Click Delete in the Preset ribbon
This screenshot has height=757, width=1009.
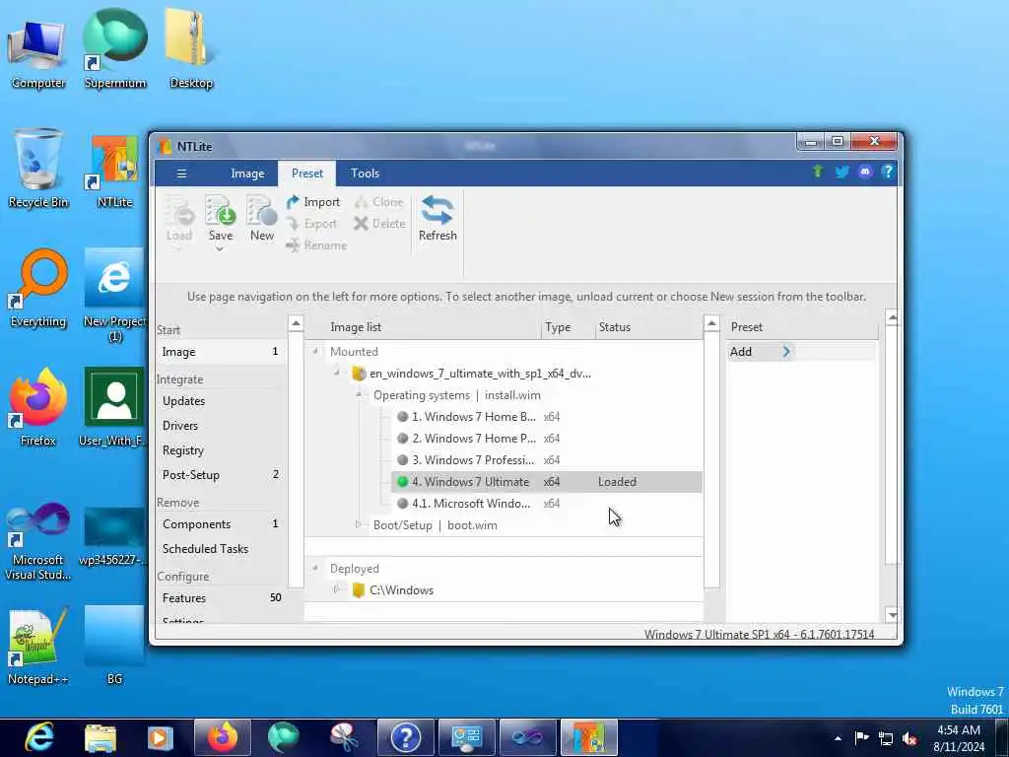[379, 224]
